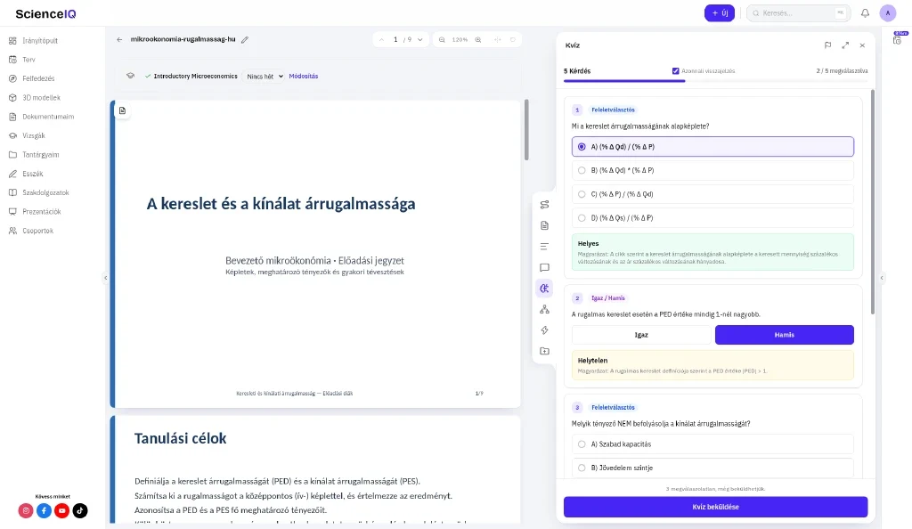This screenshot has height=529, width=912.
Task: Open the Instagram social icon
Action: pyautogui.click(x=26, y=510)
